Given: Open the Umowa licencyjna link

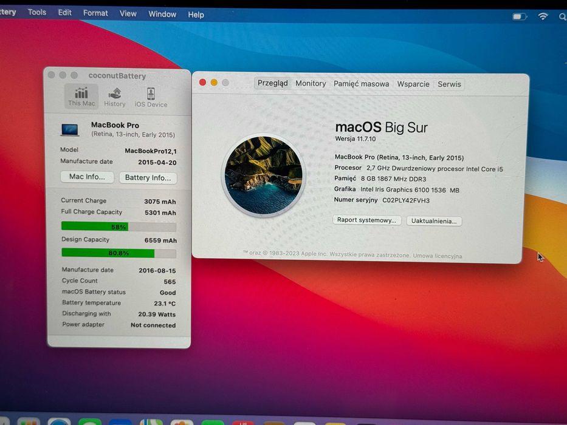Looking at the screenshot, I should 437,256.
